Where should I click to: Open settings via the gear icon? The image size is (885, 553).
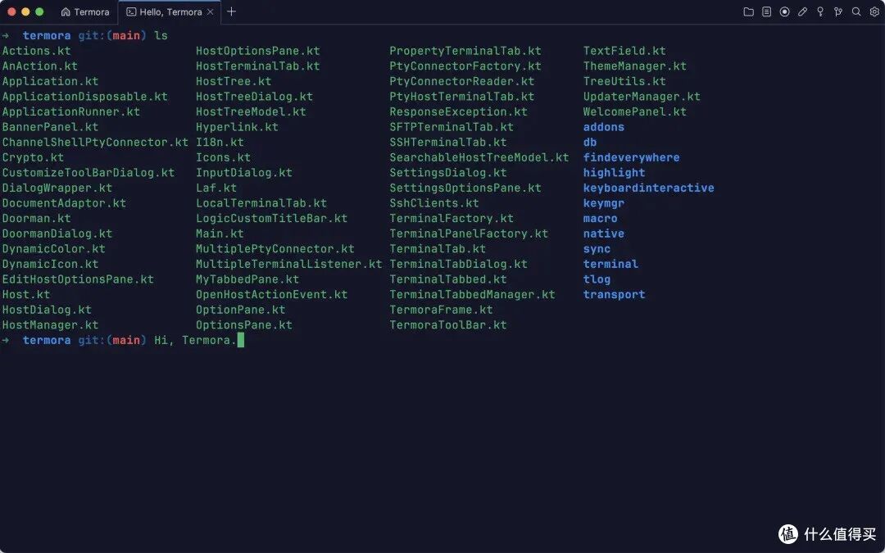click(874, 11)
